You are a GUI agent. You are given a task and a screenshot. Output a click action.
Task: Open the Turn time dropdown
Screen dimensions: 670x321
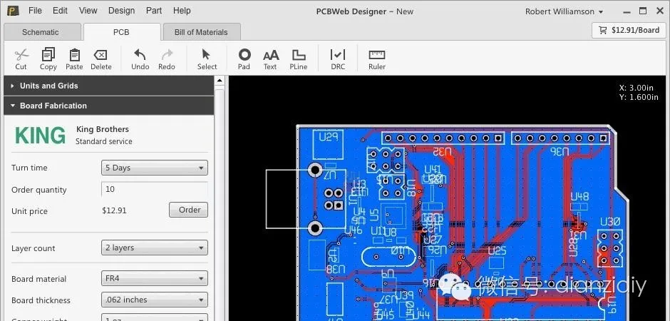[x=155, y=168]
